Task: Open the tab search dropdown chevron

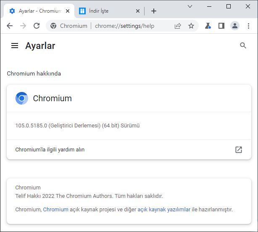Action: 190,6
